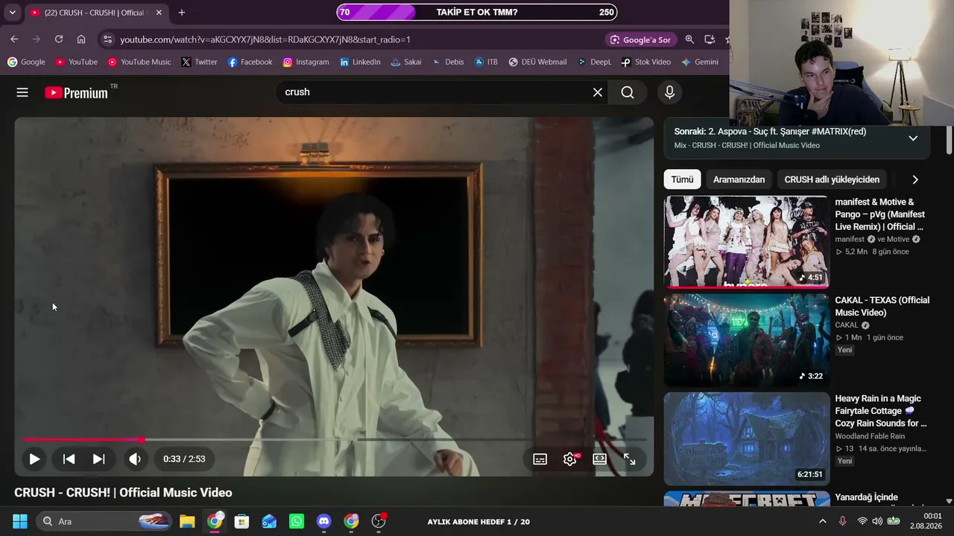Open the LinkedIn bookmark
This screenshot has width=954, height=536.
point(360,62)
